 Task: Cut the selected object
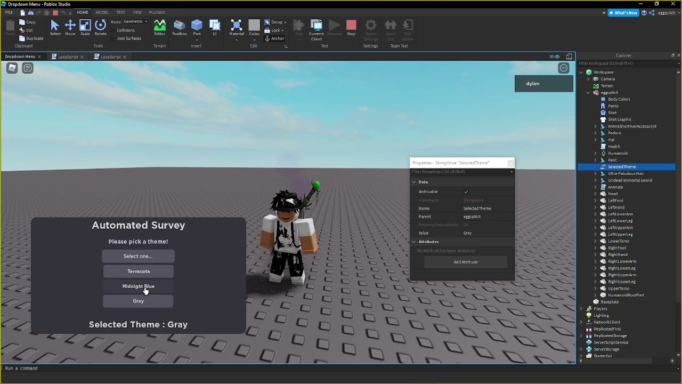click(26, 30)
